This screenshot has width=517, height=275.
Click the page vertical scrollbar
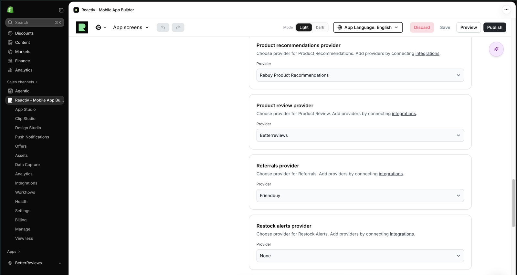point(513,203)
